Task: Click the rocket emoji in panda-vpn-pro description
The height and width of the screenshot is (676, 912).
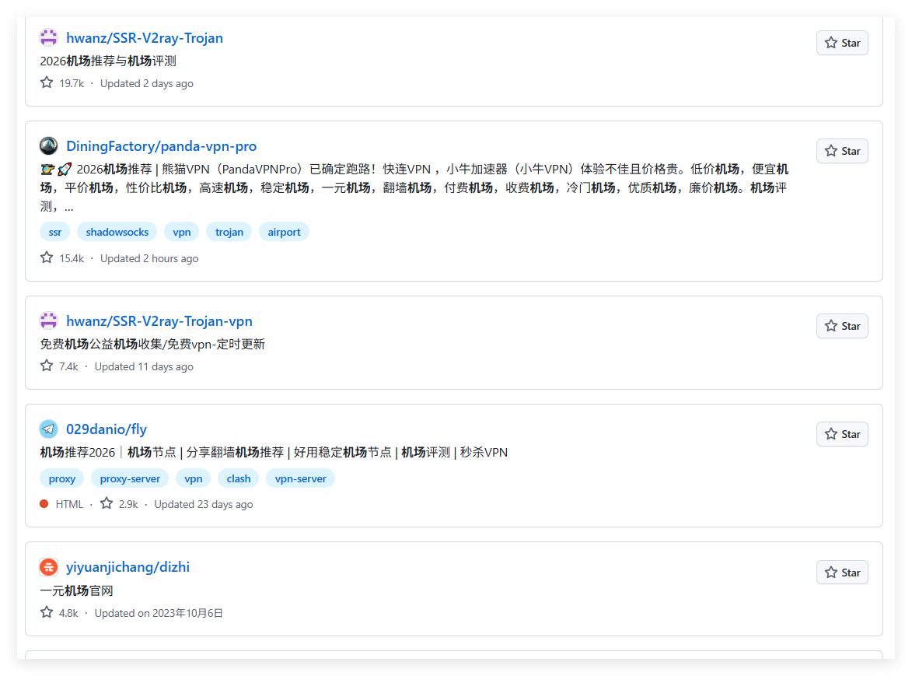Action: 65,170
